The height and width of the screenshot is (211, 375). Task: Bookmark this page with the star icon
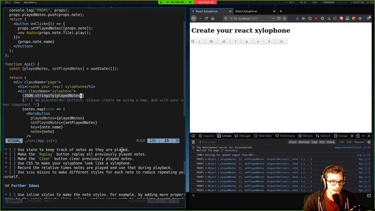284,18
